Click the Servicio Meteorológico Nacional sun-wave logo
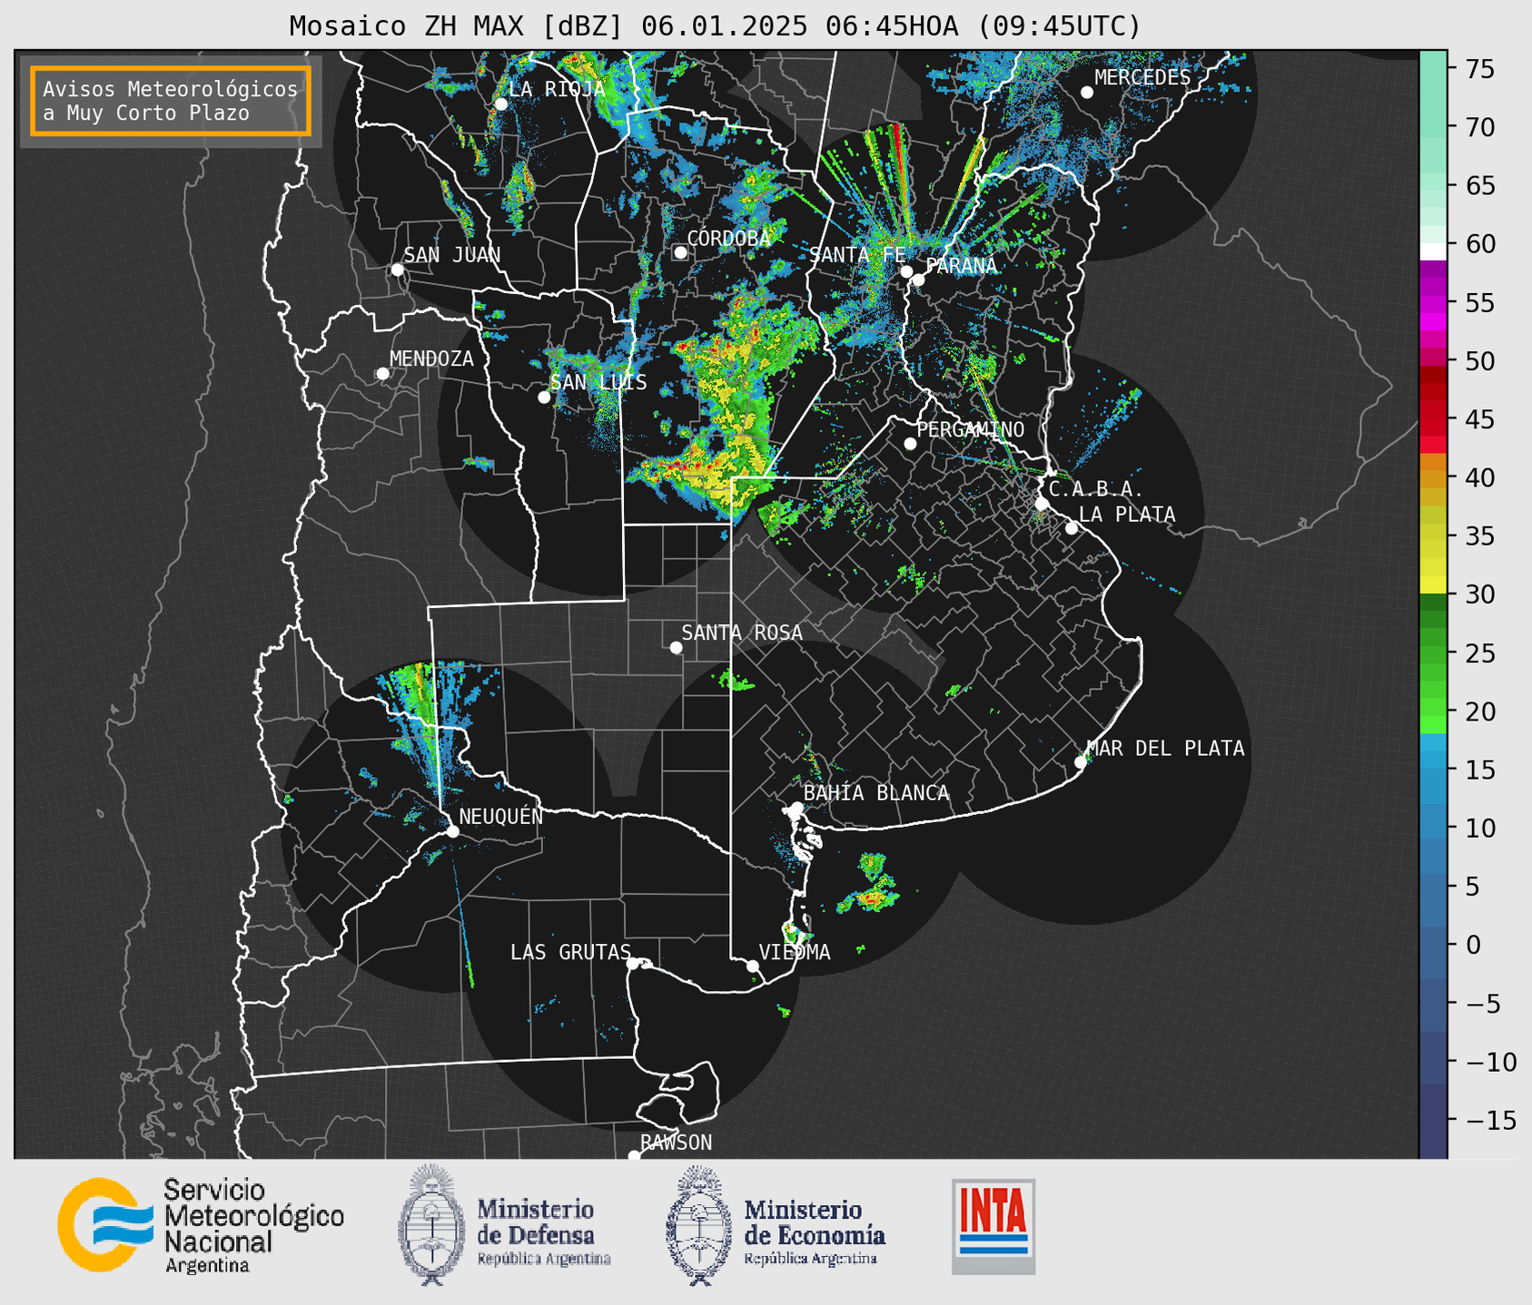Screen dimensions: 1532x1305 pos(105,1224)
